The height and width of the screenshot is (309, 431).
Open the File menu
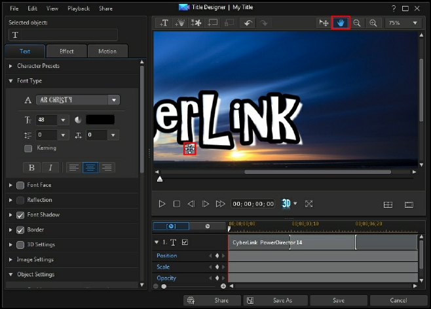[14, 8]
